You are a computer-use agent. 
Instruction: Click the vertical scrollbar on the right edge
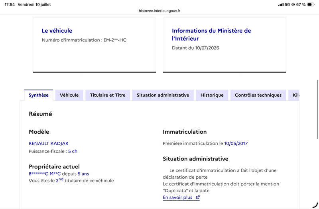click(x=317, y=110)
